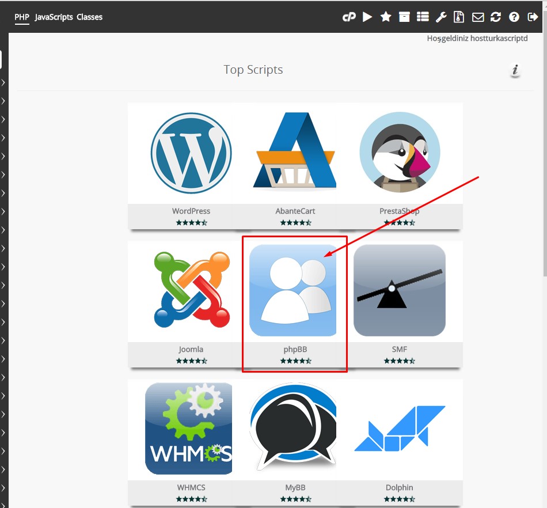The height and width of the screenshot is (508, 547).
Task: Click the info icon beside Top Scripts
Action: click(x=515, y=70)
